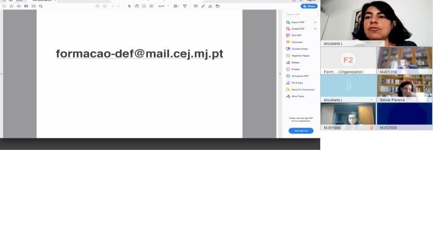Image resolution: width=433 pixels, height=243 pixels.
Task: Click the Start Free Trial button
Action: click(x=301, y=131)
